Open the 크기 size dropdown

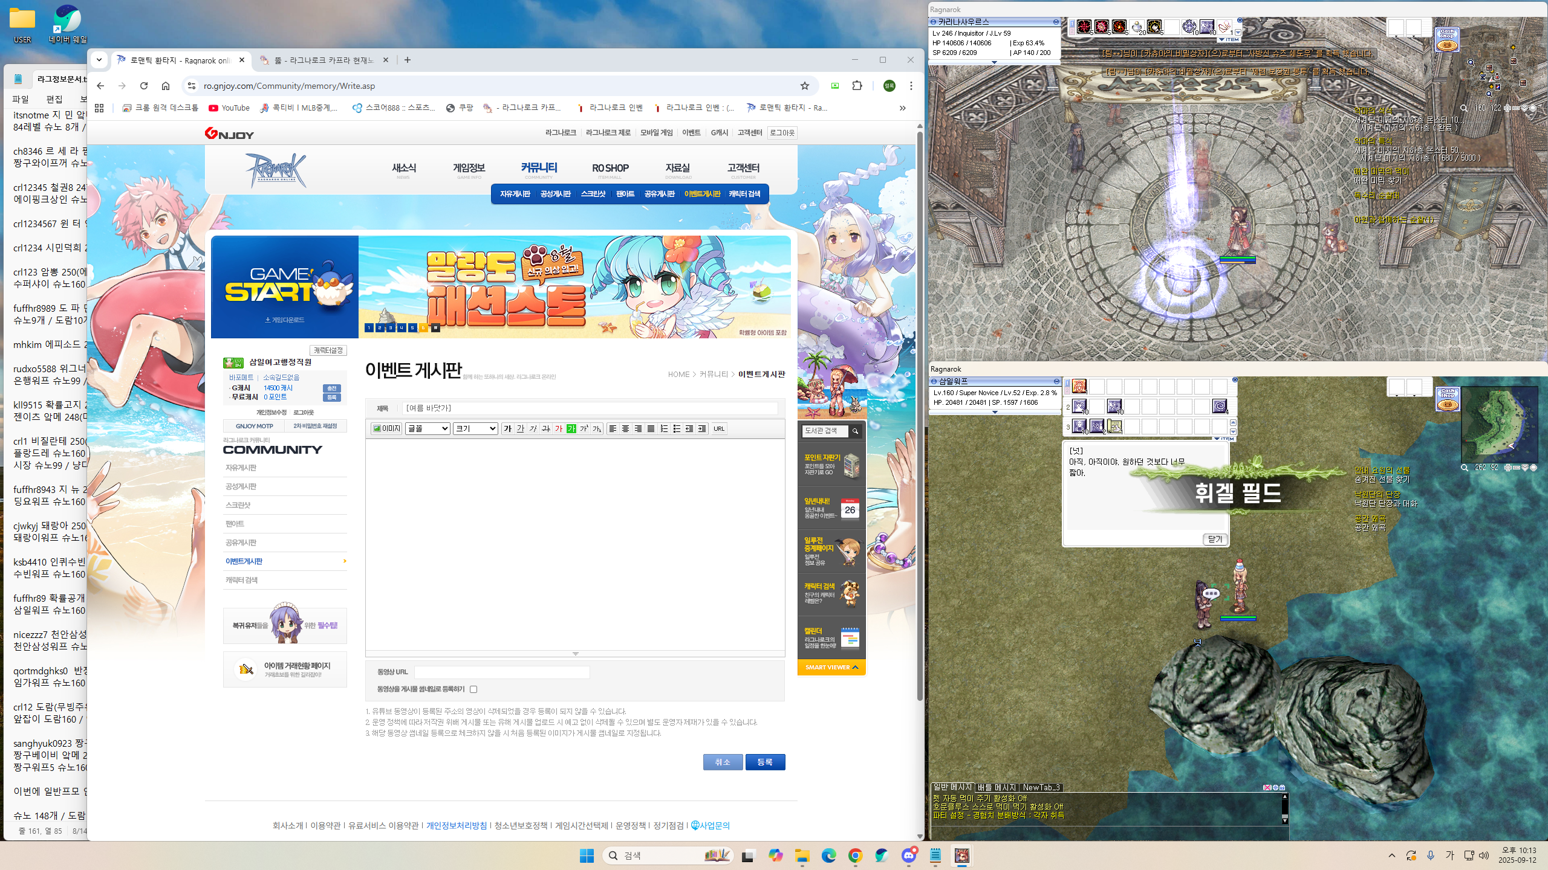[x=475, y=428]
